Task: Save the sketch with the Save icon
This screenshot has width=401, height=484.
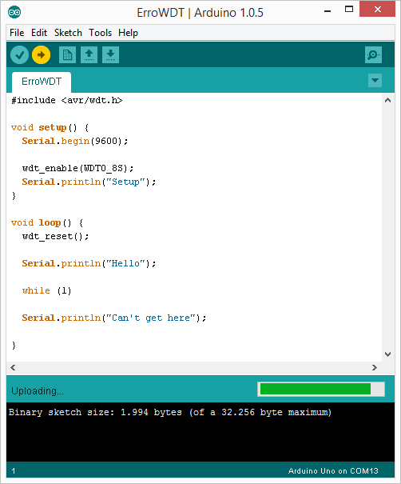Action: tap(110, 55)
